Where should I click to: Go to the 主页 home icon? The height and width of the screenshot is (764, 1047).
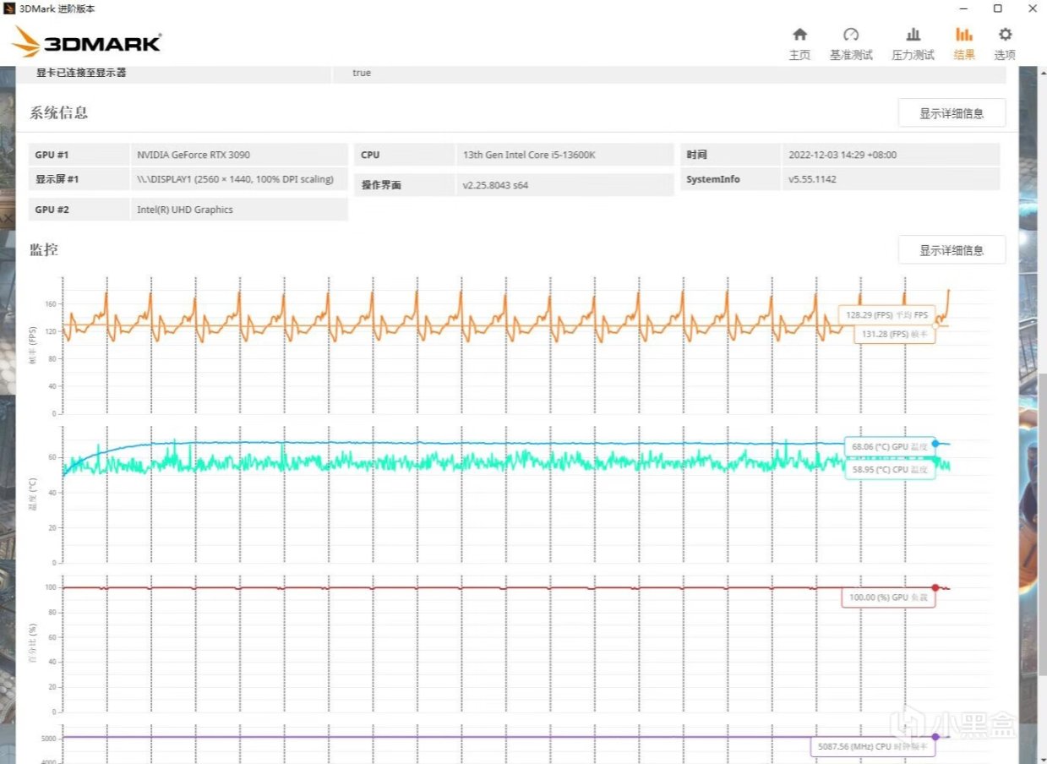799,35
